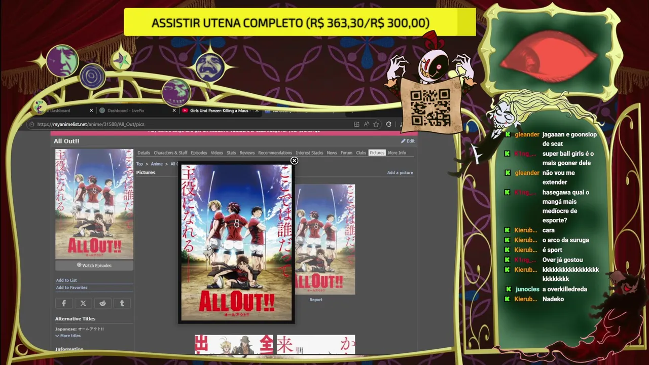Screen dimensions: 649x365
Task: Switch to the Stats tab
Action: [x=231, y=153]
